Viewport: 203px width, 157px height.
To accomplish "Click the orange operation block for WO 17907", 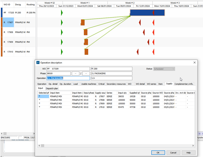I will pos(83,22).
